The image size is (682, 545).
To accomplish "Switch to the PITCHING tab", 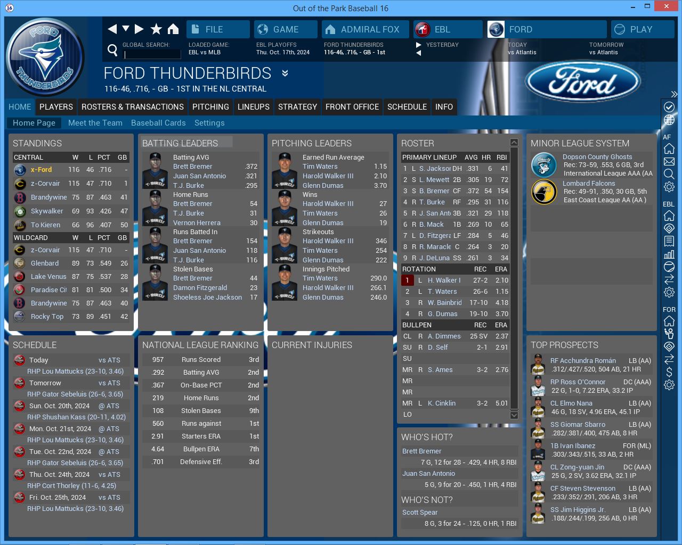I will coord(210,107).
